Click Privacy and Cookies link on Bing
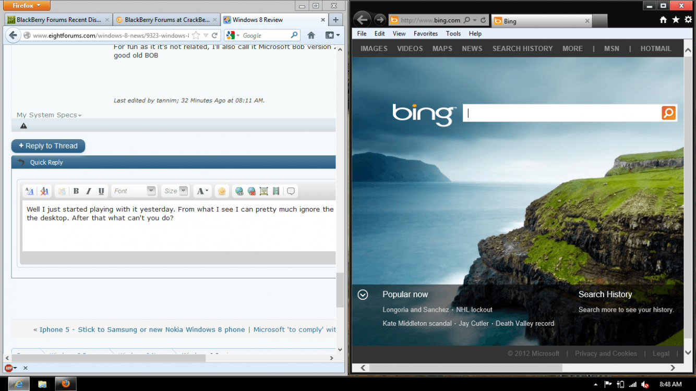 606,353
